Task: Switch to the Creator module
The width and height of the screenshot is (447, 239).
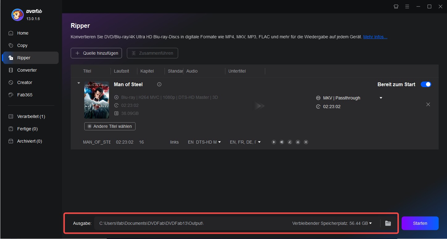Action: (x=25, y=82)
